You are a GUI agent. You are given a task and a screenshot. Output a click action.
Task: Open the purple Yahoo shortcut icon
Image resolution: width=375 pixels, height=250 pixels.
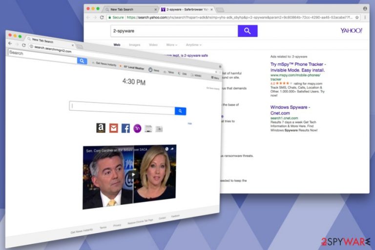[x=137, y=128]
